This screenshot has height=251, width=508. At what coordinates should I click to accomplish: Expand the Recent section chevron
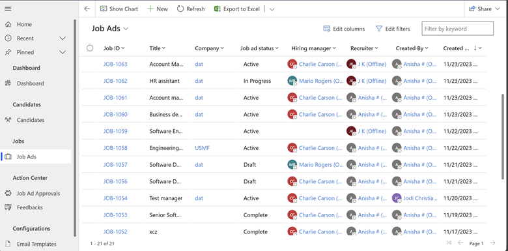coord(63,38)
